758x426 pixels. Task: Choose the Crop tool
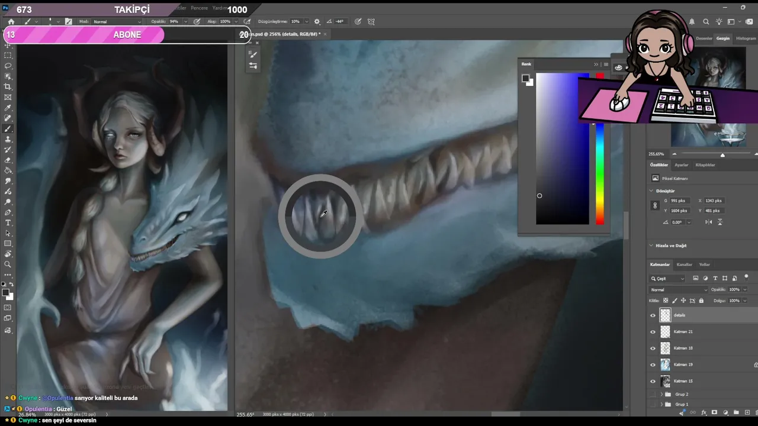pyautogui.click(x=8, y=87)
